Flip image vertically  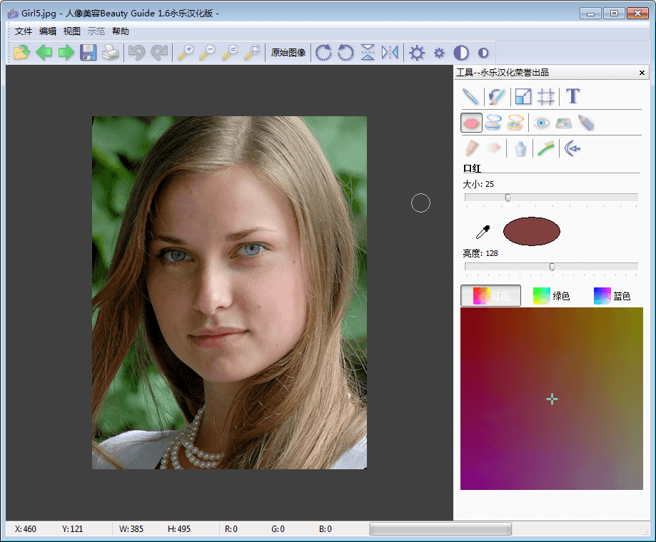pos(368,53)
